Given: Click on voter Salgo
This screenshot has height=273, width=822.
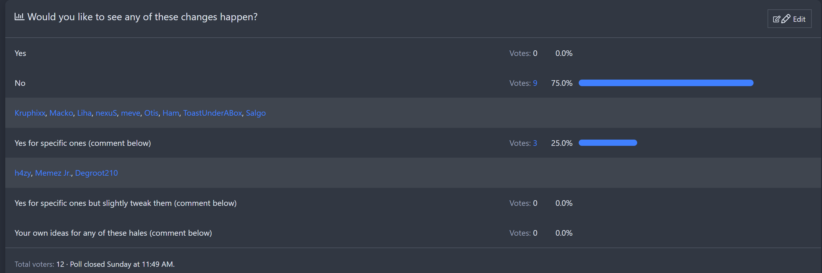Looking at the screenshot, I should pyautogui.click(x=256, y=113).
